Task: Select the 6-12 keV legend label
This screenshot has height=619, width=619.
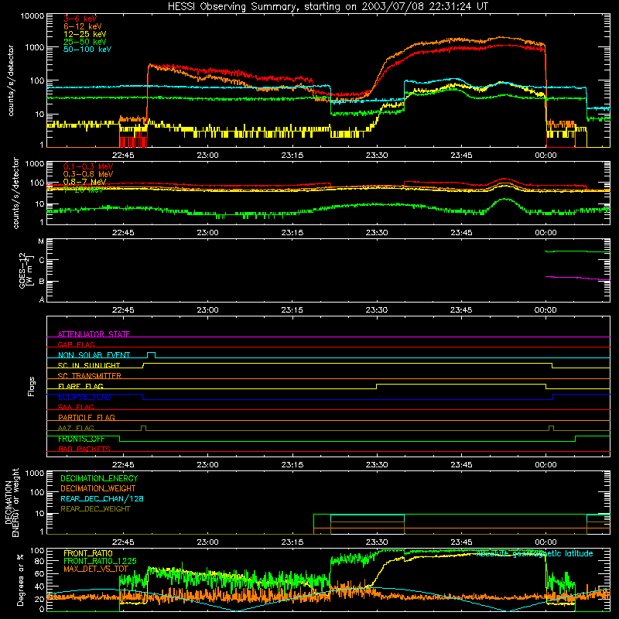Action: [82, 26]
